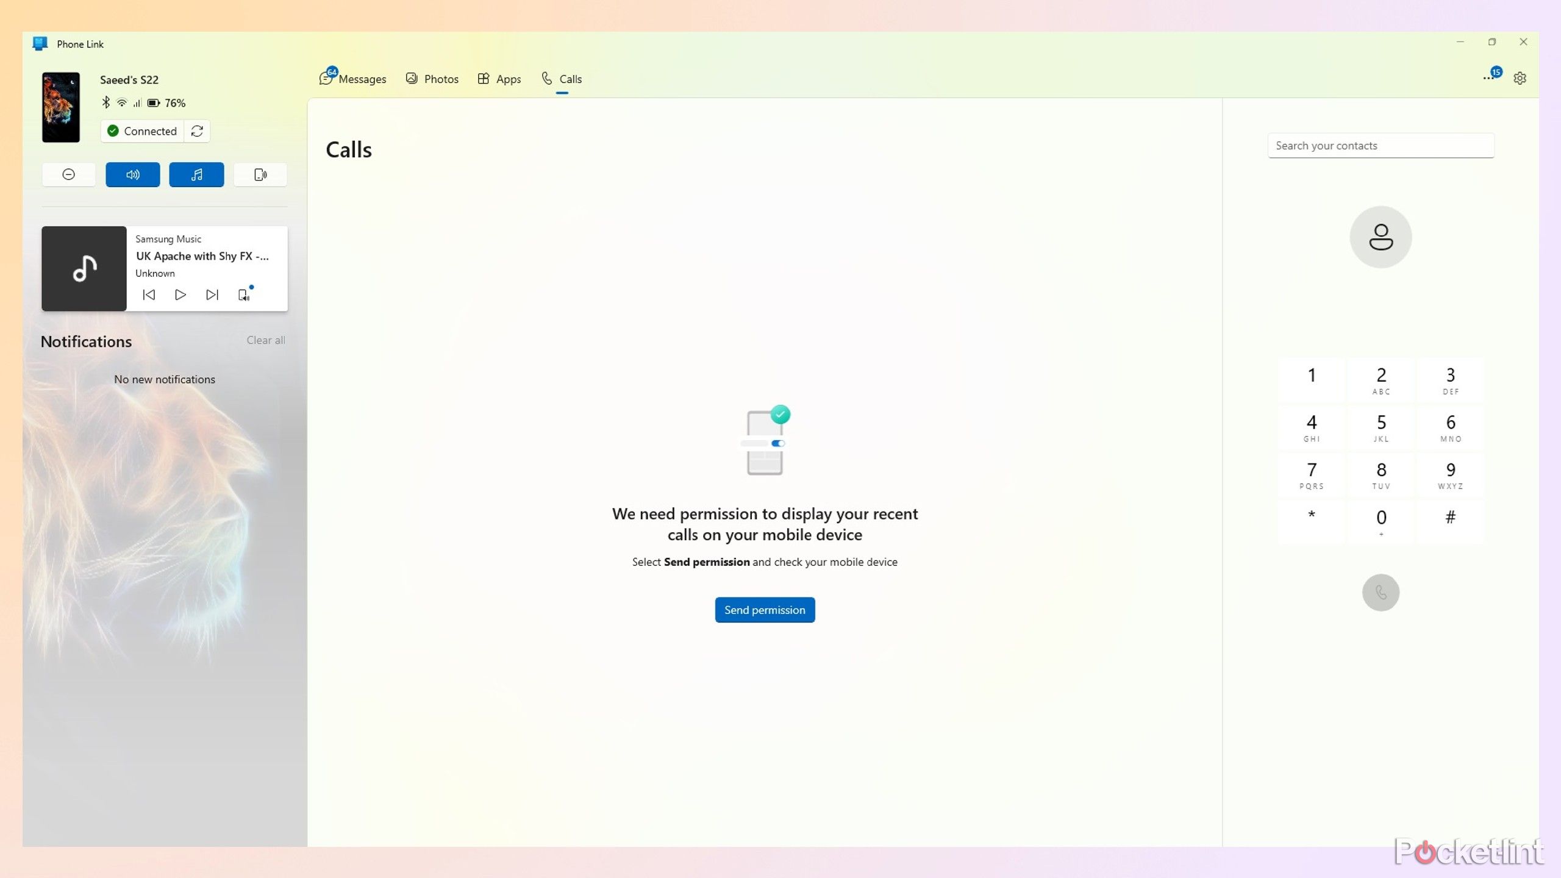Image resolution: width=1561 pixels, height=878 pixels.
Task: Click the phone call icon button
Action: tap(1381, 592)
